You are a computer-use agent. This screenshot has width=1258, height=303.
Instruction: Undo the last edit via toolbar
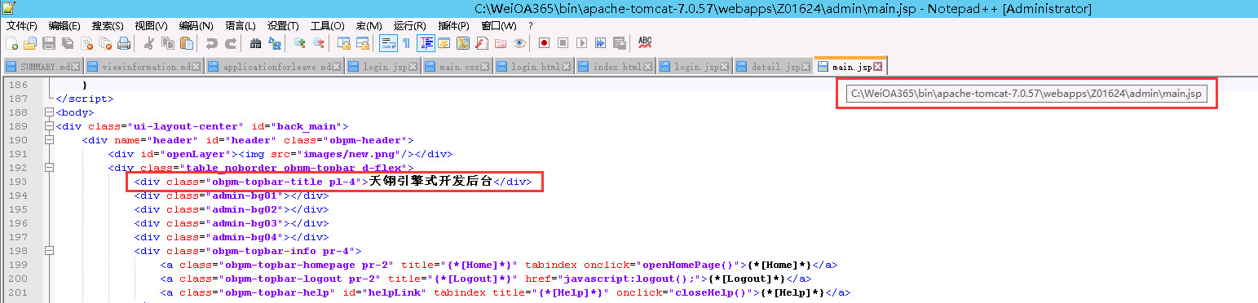[212, 43]
